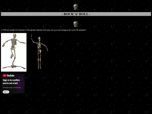Click the spooky skeleton welcome text line
Viewport: 152px width, 114px height.
[44, 30]
